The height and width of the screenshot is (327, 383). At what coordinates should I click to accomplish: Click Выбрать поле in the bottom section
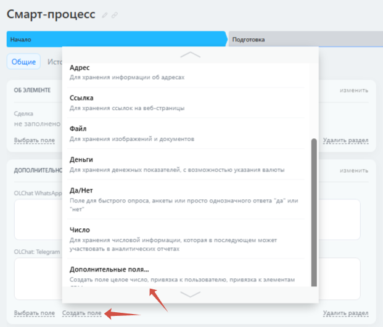point(35,313)
